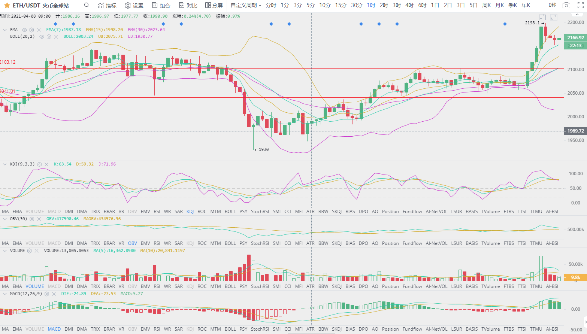Click the 1969.72 crosshair price label
The width and height of the screenshot is (587, 334).
click(575, 131)
